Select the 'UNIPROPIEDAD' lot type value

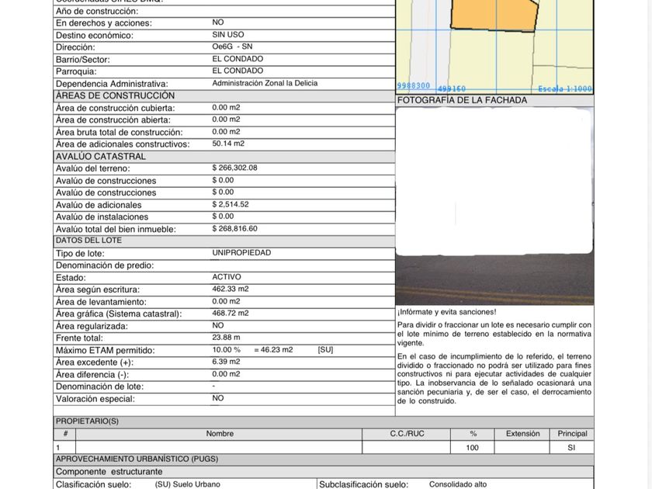click(x=241, y=253)
